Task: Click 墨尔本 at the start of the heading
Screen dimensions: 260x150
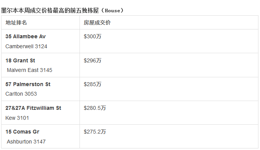Action: tap(10, 11)
